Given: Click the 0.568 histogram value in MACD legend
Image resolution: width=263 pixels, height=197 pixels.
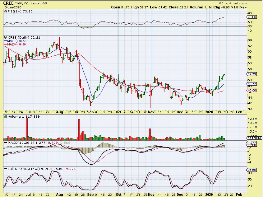Looking at the screenshot, I should [65, 143].
